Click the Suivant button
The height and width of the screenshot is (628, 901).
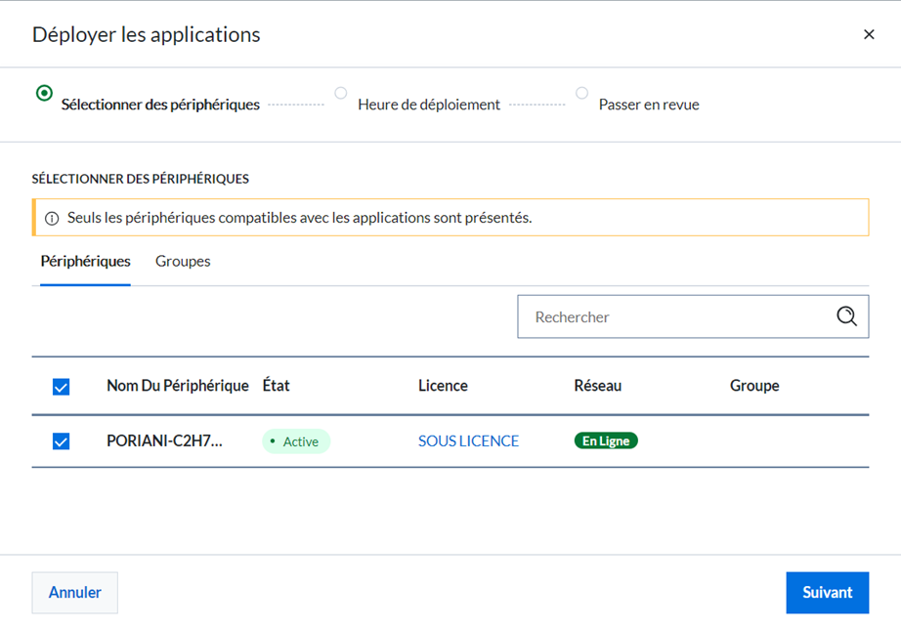coord(828,593)
